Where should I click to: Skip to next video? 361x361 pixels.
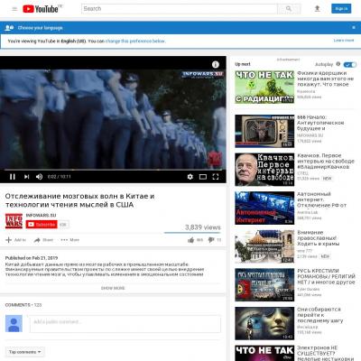coord(26,177)
